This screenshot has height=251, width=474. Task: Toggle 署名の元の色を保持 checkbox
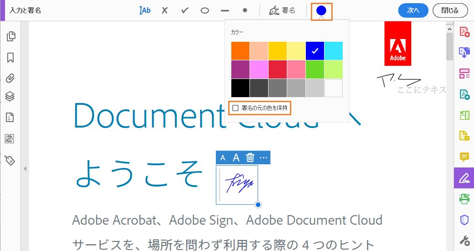pos(235,108)
